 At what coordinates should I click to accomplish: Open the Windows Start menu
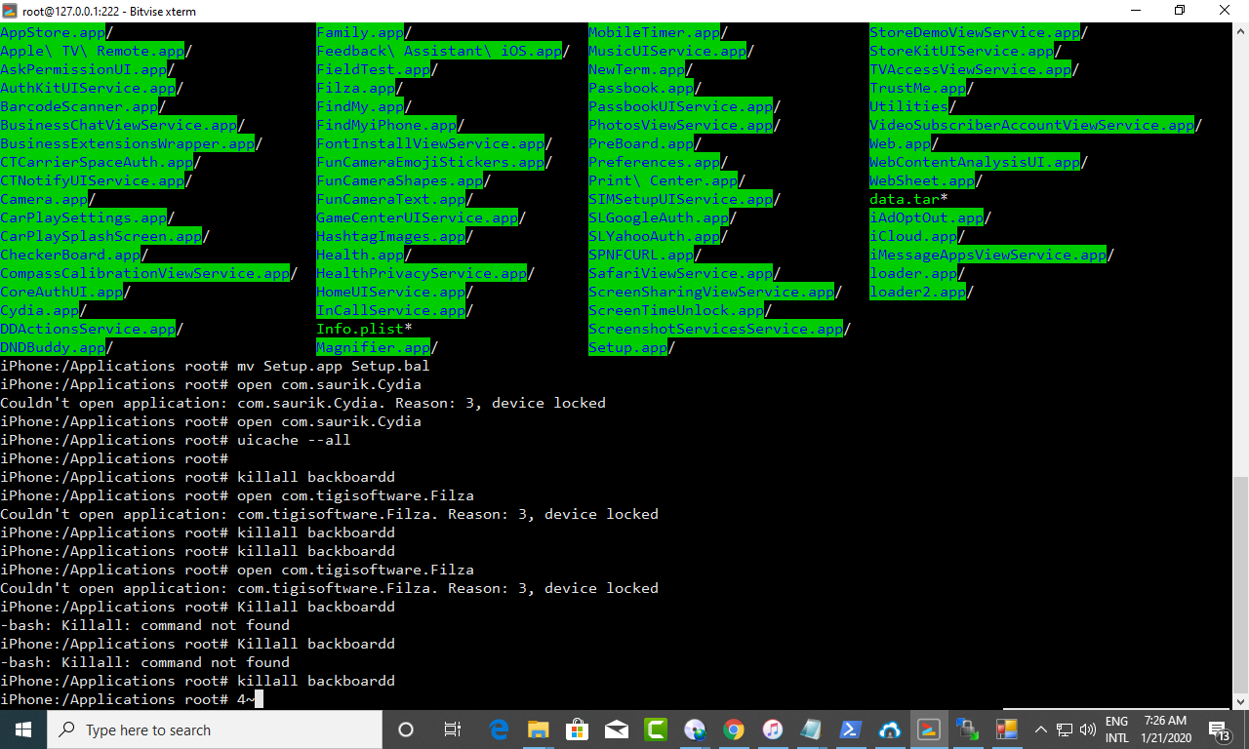pyautogui.click(x=23, y=729)
